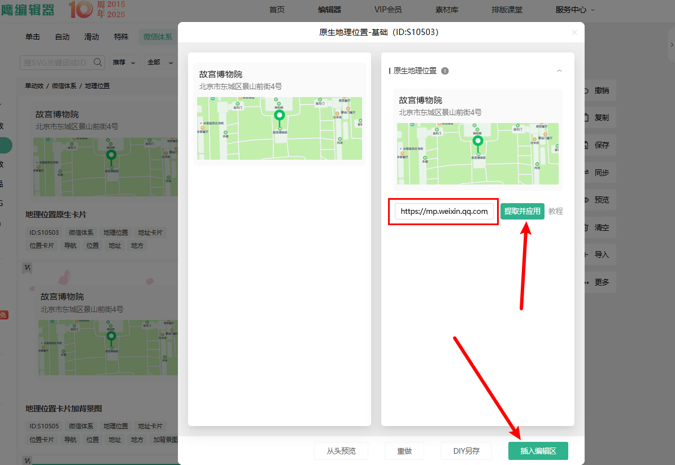Open the VIP会员 menu item
675x465 pixels.
(388, 10)
